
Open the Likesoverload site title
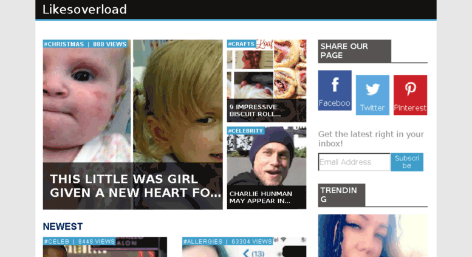click(84, 10)
